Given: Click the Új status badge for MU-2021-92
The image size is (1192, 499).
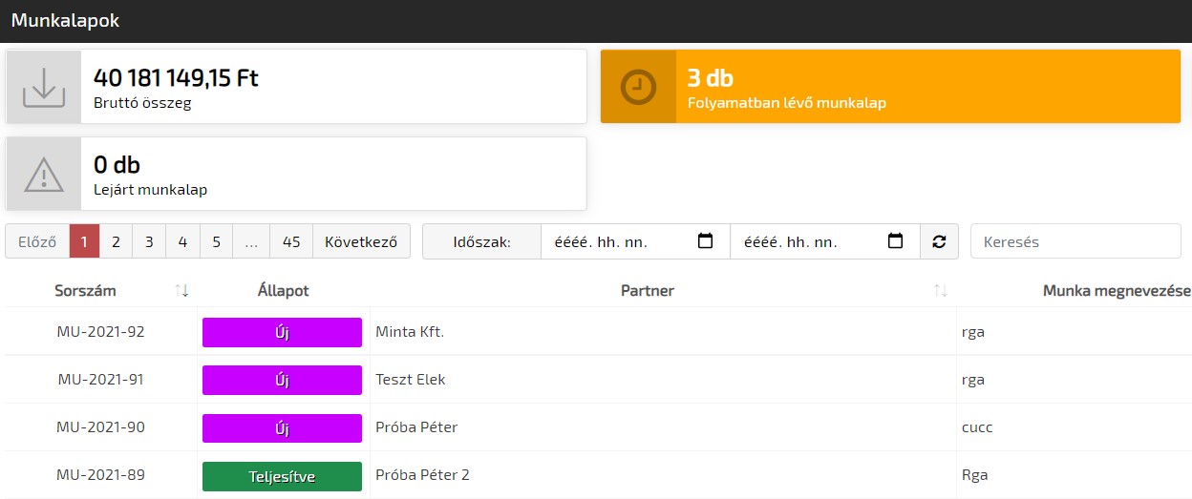Looking at the screenshot, I should coord(282,333).
